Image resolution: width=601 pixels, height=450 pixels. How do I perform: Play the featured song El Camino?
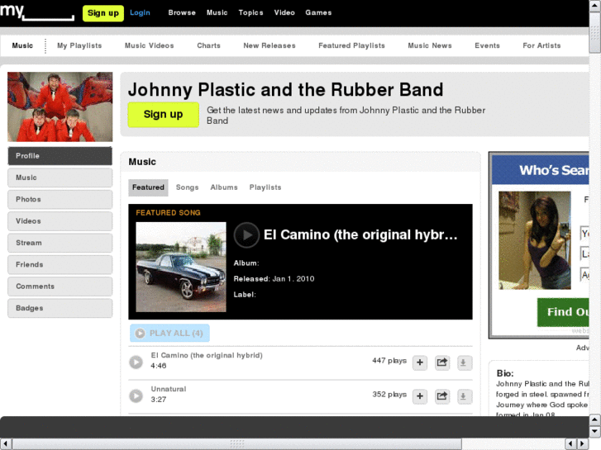[246, 235]
